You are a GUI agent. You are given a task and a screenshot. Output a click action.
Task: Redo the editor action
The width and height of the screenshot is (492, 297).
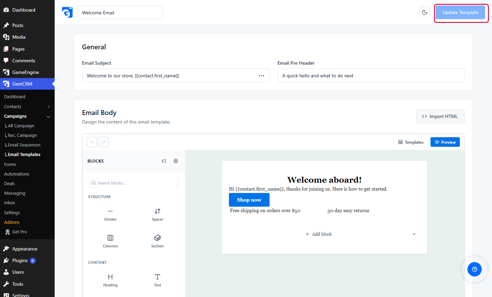pos(104,142)
